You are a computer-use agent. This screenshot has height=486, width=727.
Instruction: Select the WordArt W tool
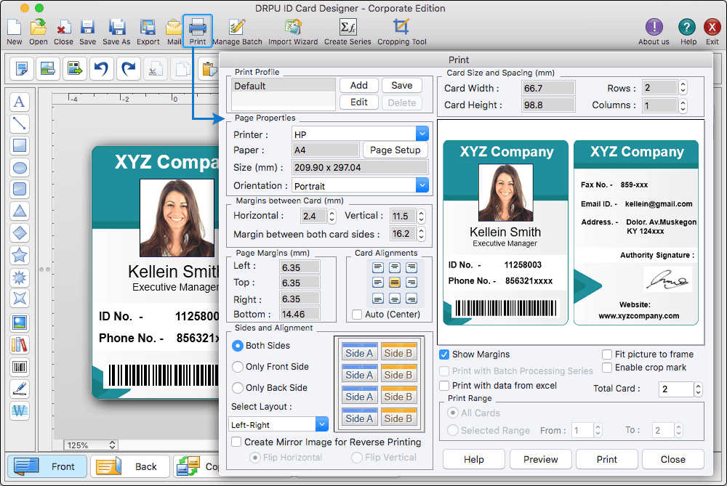tap(20, 411)
